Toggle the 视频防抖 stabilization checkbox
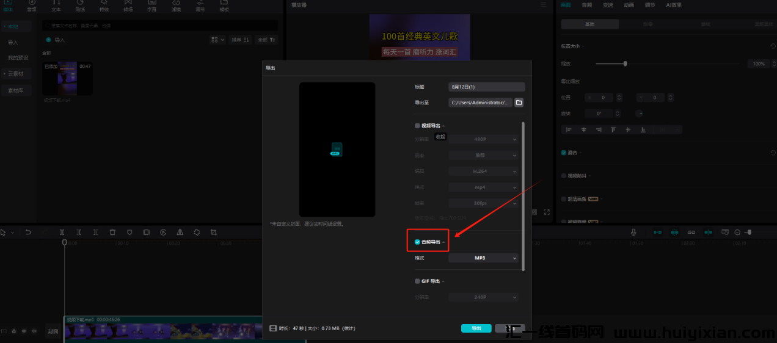The height and width of the screenshot is (343, 777). 564,176
